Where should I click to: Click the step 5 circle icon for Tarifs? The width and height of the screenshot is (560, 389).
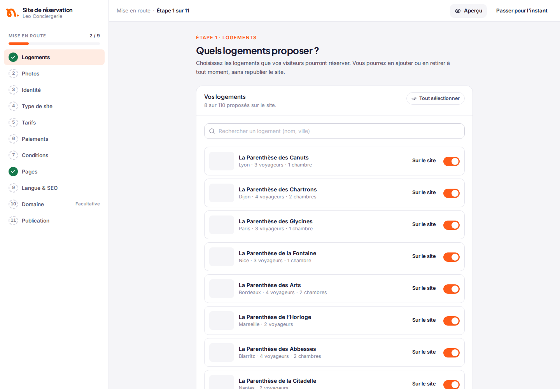tap(13, 123)
